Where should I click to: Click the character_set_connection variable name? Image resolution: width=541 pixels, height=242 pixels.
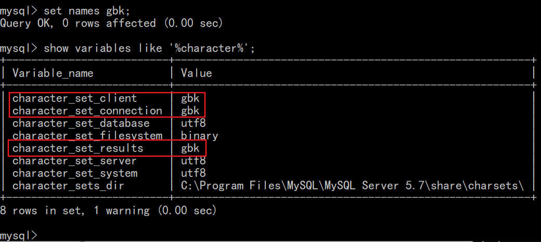coord(87,111)
